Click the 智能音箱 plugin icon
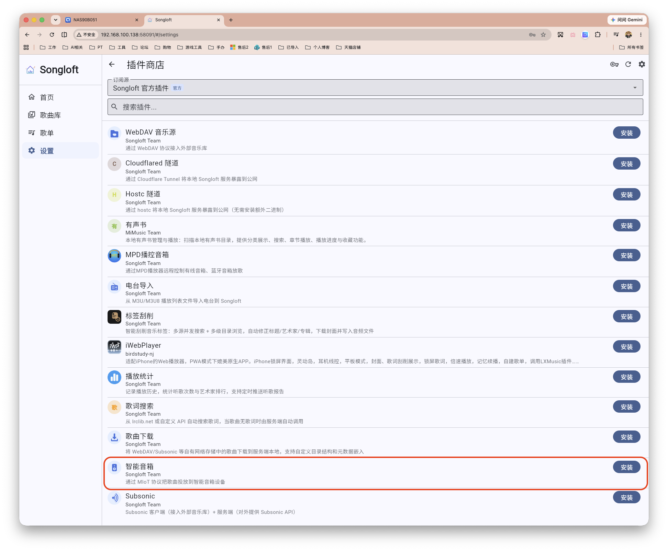668x551 pixels. 114,468
